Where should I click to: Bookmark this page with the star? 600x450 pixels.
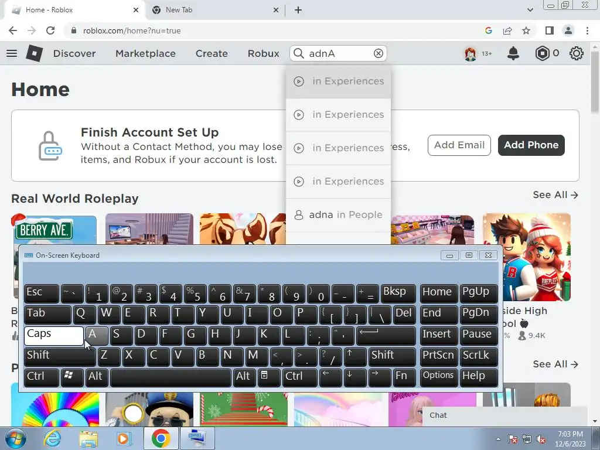pos(526,30)
